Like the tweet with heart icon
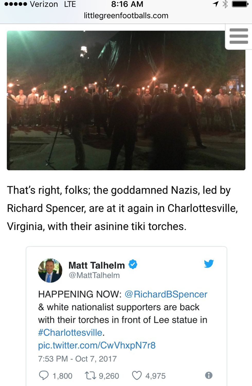 (x=137, y=375)
